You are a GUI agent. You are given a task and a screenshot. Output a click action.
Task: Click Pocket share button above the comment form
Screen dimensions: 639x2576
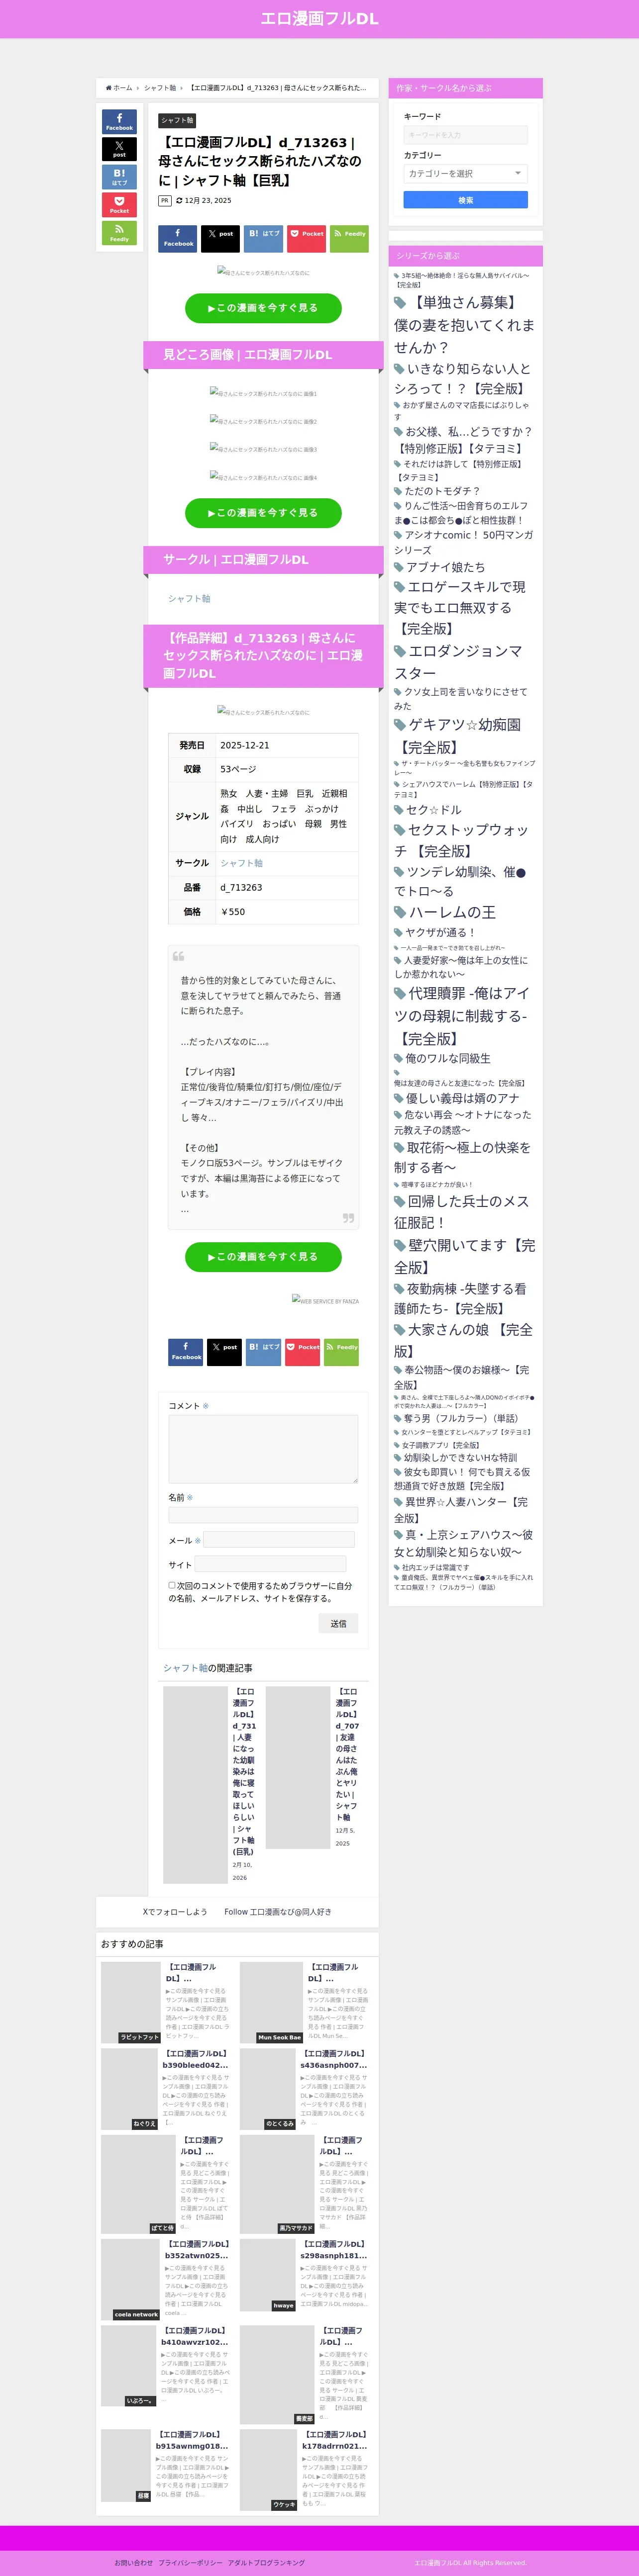click(302, 1351)
